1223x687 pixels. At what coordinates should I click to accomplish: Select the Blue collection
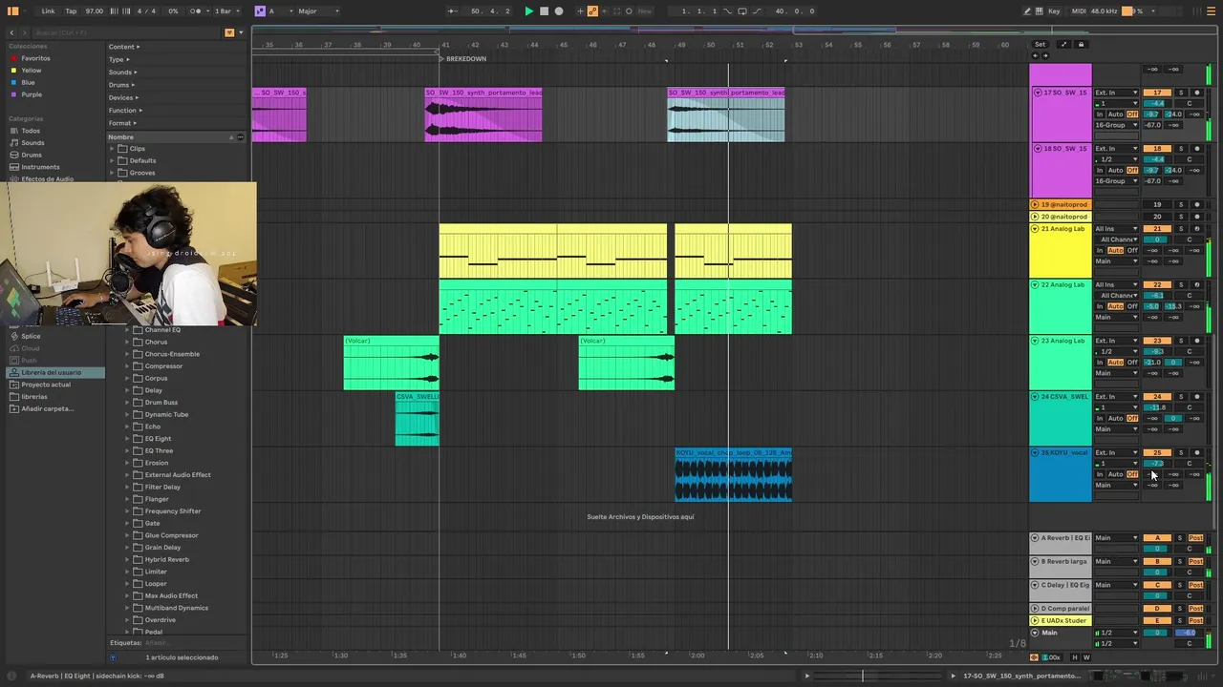pyautogui.click(x=28, y=82)
